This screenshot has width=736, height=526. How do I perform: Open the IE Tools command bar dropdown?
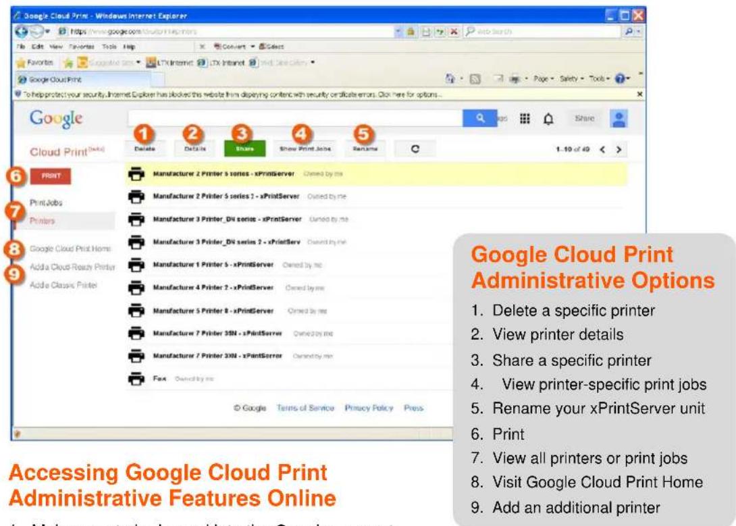[x=600, y=79]
